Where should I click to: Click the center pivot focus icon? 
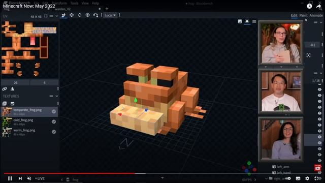[308, 55]
